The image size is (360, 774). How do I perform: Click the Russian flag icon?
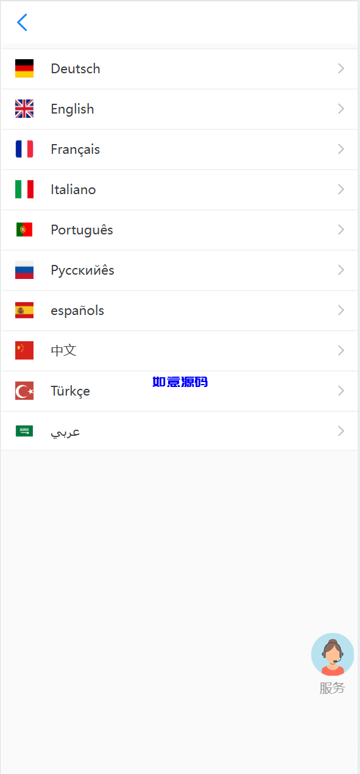[24, 270]
